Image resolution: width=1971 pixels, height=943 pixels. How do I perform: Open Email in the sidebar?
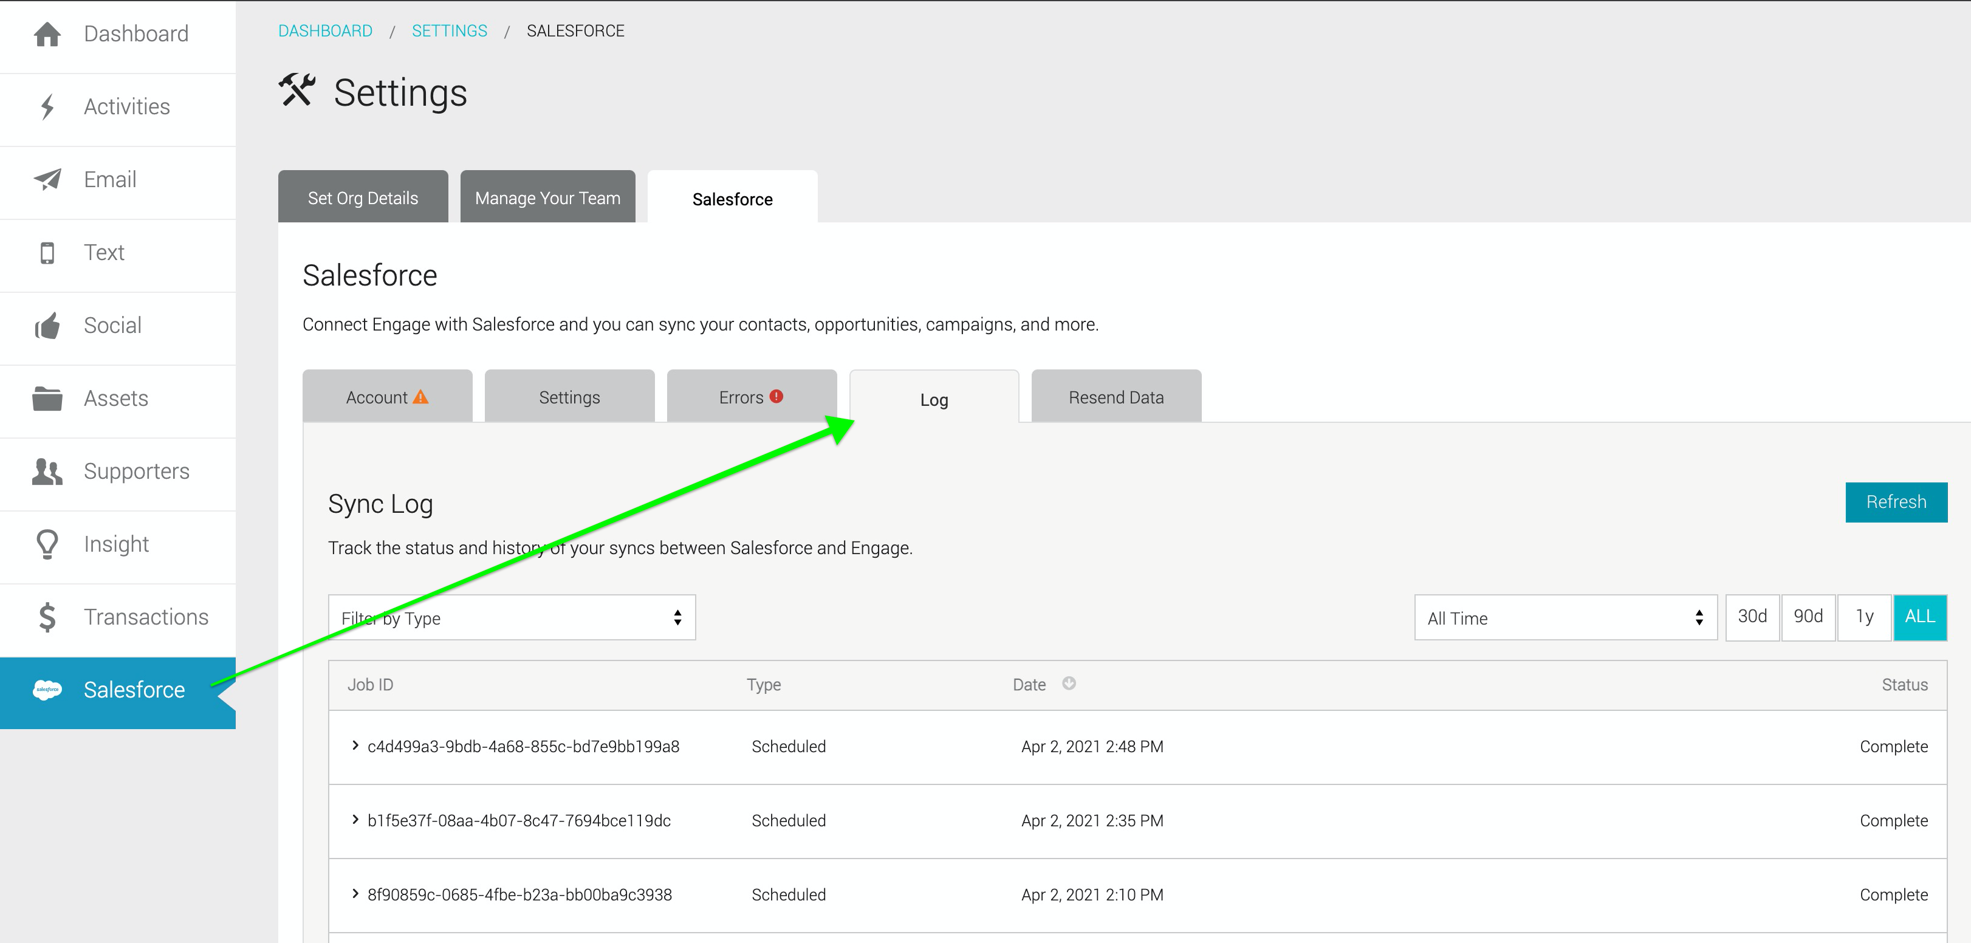(x=118, y=183)
